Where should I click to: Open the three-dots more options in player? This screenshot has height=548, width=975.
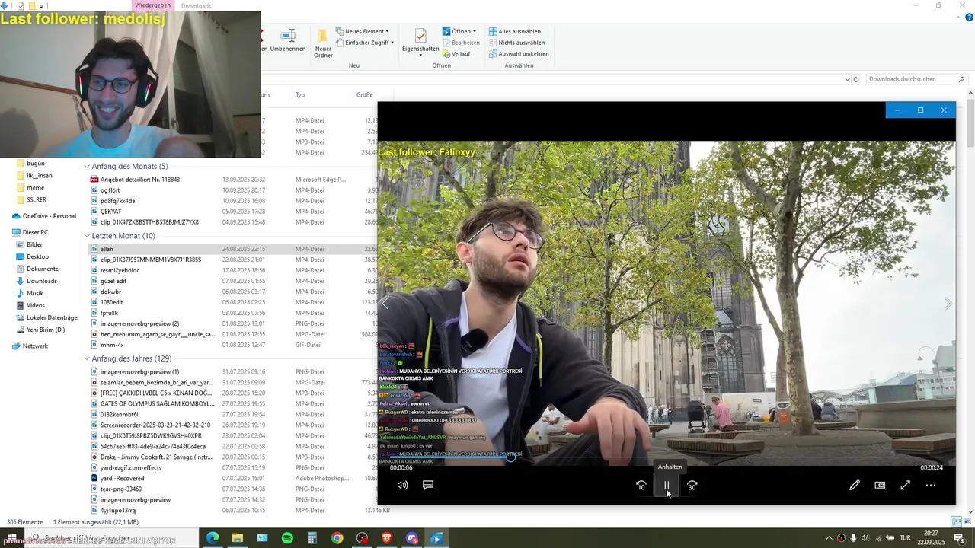pos(931,485)
